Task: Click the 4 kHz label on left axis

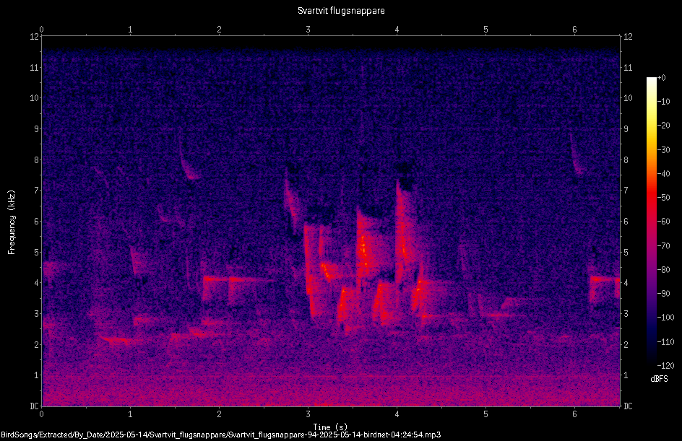Action: coord(36,283)
